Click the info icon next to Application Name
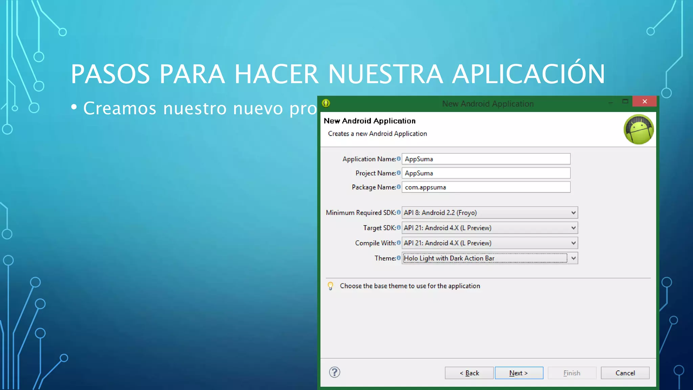This screenshot has width=693, height=390. [399, 159]
